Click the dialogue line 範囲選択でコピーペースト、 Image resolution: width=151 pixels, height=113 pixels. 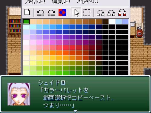78,98
